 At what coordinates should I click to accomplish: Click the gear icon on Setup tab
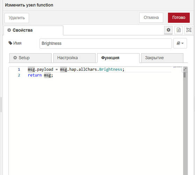(15, 58)
